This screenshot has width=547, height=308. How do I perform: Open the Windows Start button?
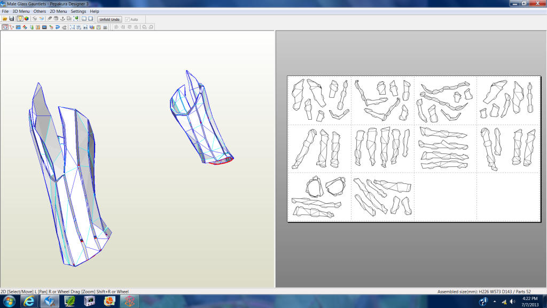coord(9,301)
